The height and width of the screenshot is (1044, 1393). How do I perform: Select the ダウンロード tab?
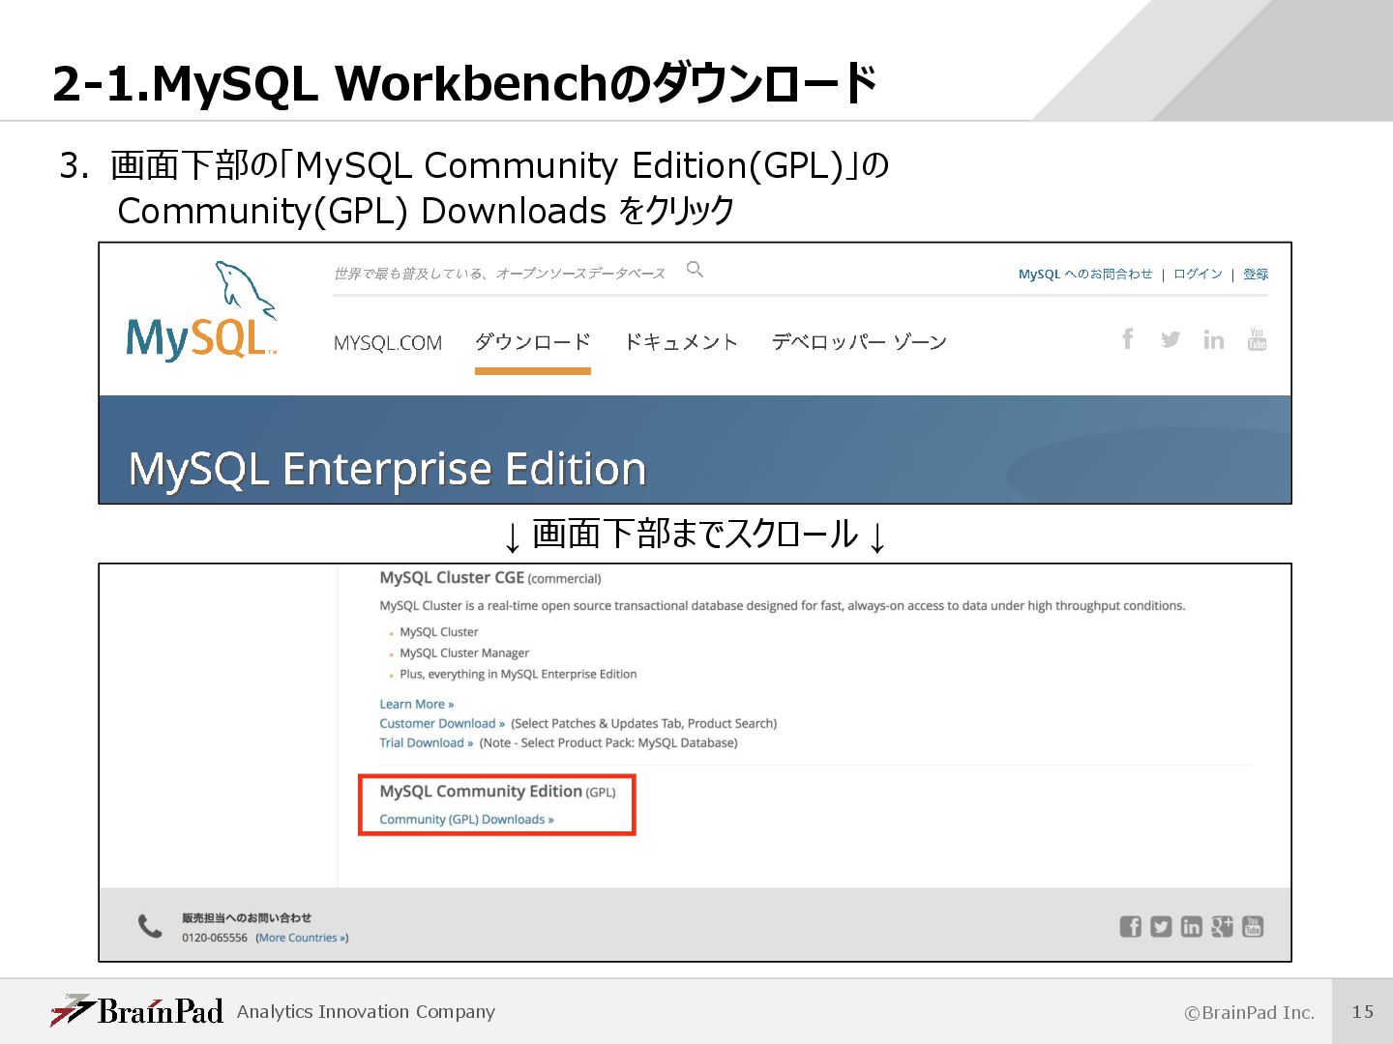point(533,341)
